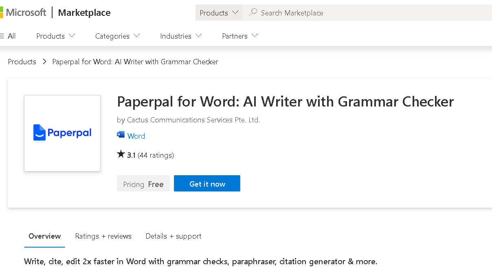492x276 pixels.
Task: Click the Pricing Free label
Action: [x=143, y=184]
